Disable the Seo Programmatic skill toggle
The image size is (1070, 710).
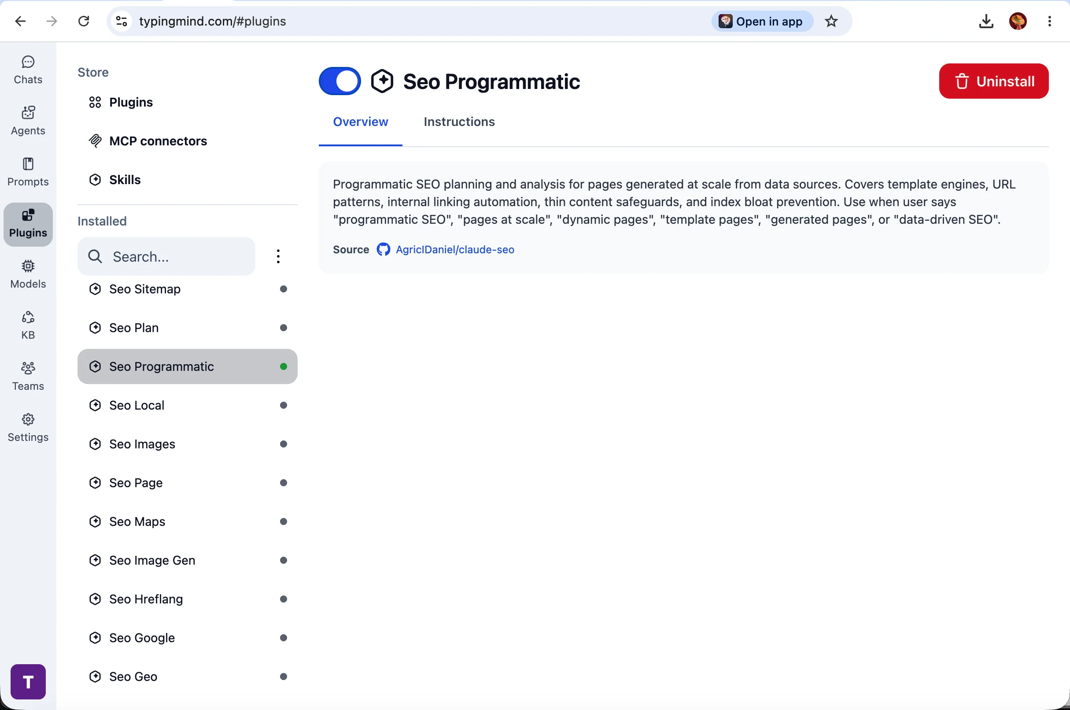pos(340,81)
